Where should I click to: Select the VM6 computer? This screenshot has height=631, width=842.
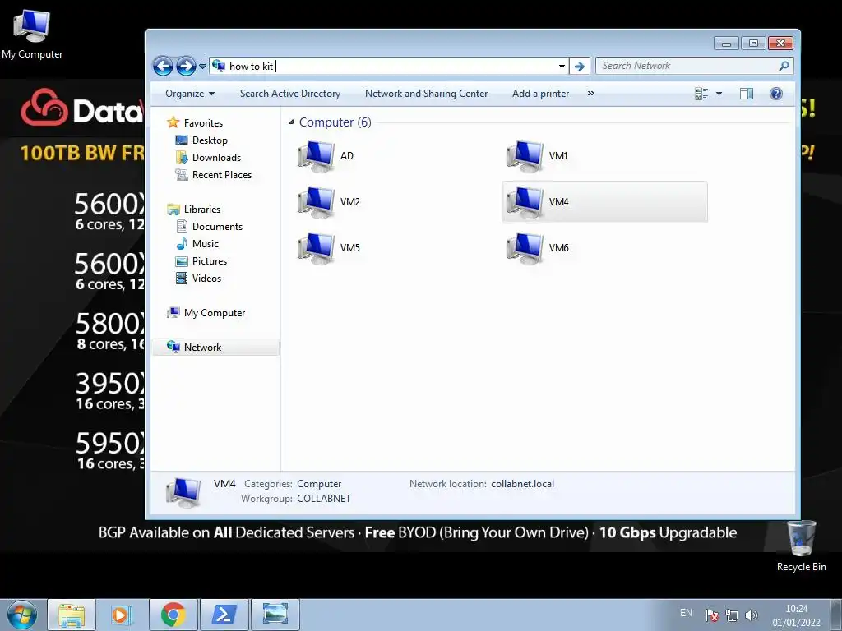[538, 248]
